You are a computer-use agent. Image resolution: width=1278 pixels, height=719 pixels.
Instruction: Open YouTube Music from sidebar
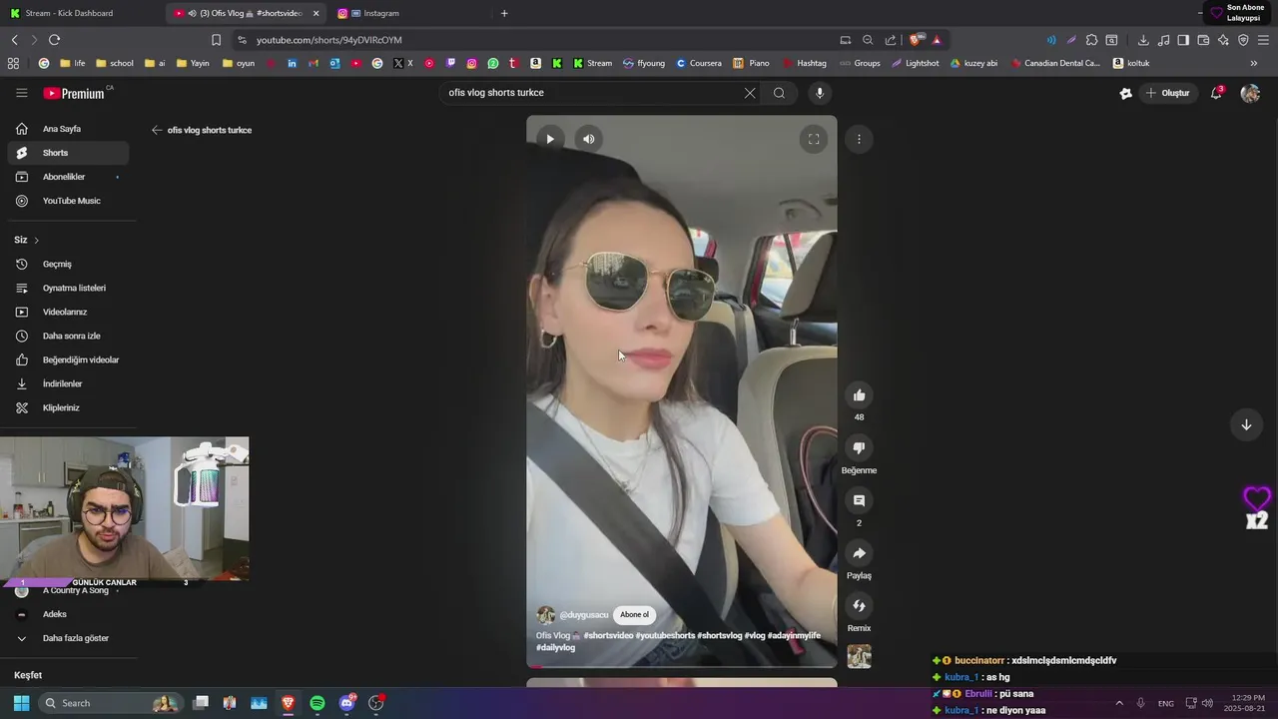click(x=68, y=201)
